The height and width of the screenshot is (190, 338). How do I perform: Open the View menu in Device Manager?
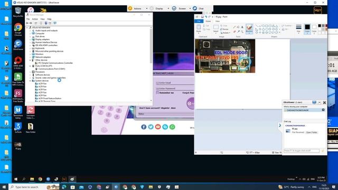click(42, 19)
